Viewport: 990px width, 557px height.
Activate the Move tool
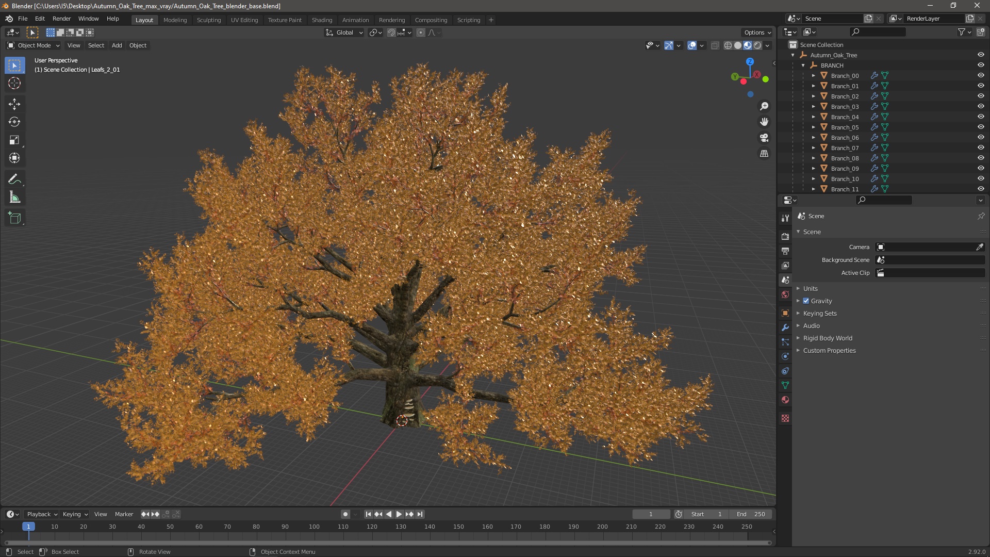[14, 104]
